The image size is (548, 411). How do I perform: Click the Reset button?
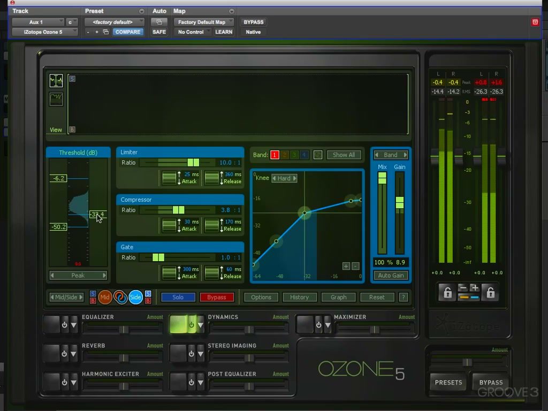point(377,297)
